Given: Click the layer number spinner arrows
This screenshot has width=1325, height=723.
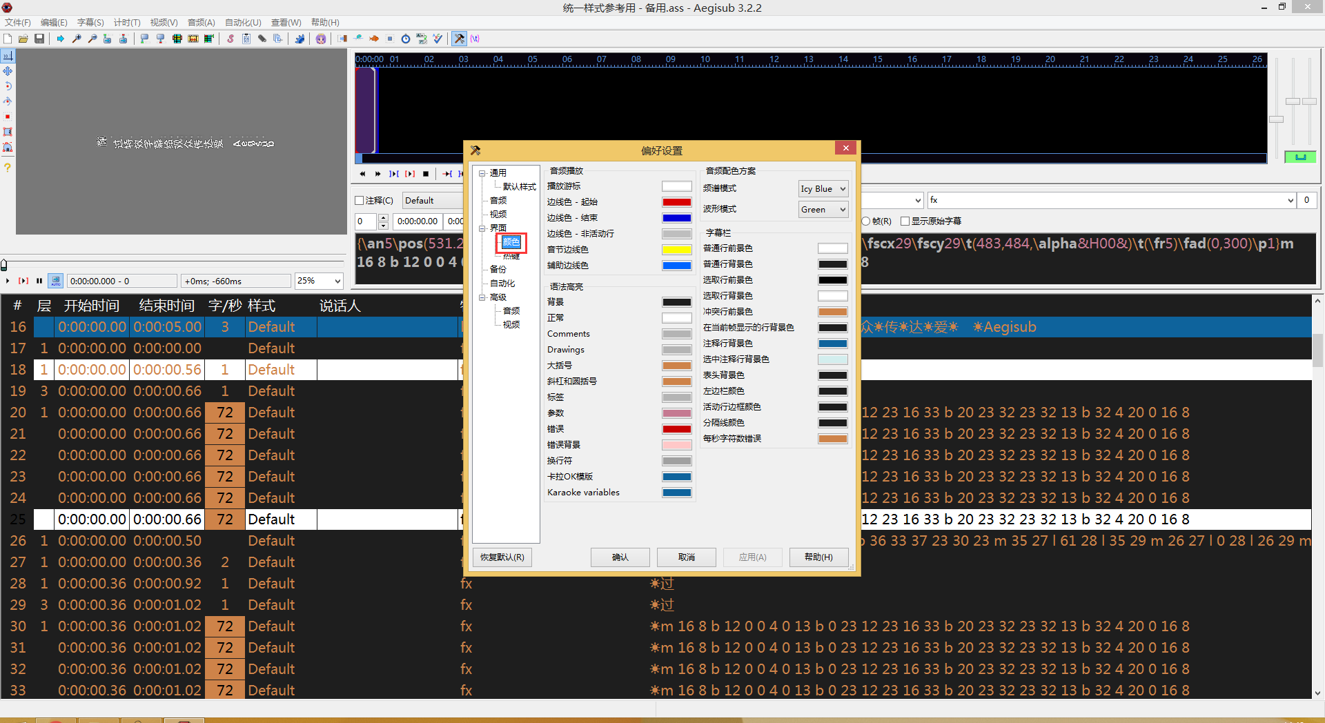Looking at the screenshot, I should pos(383,221).
